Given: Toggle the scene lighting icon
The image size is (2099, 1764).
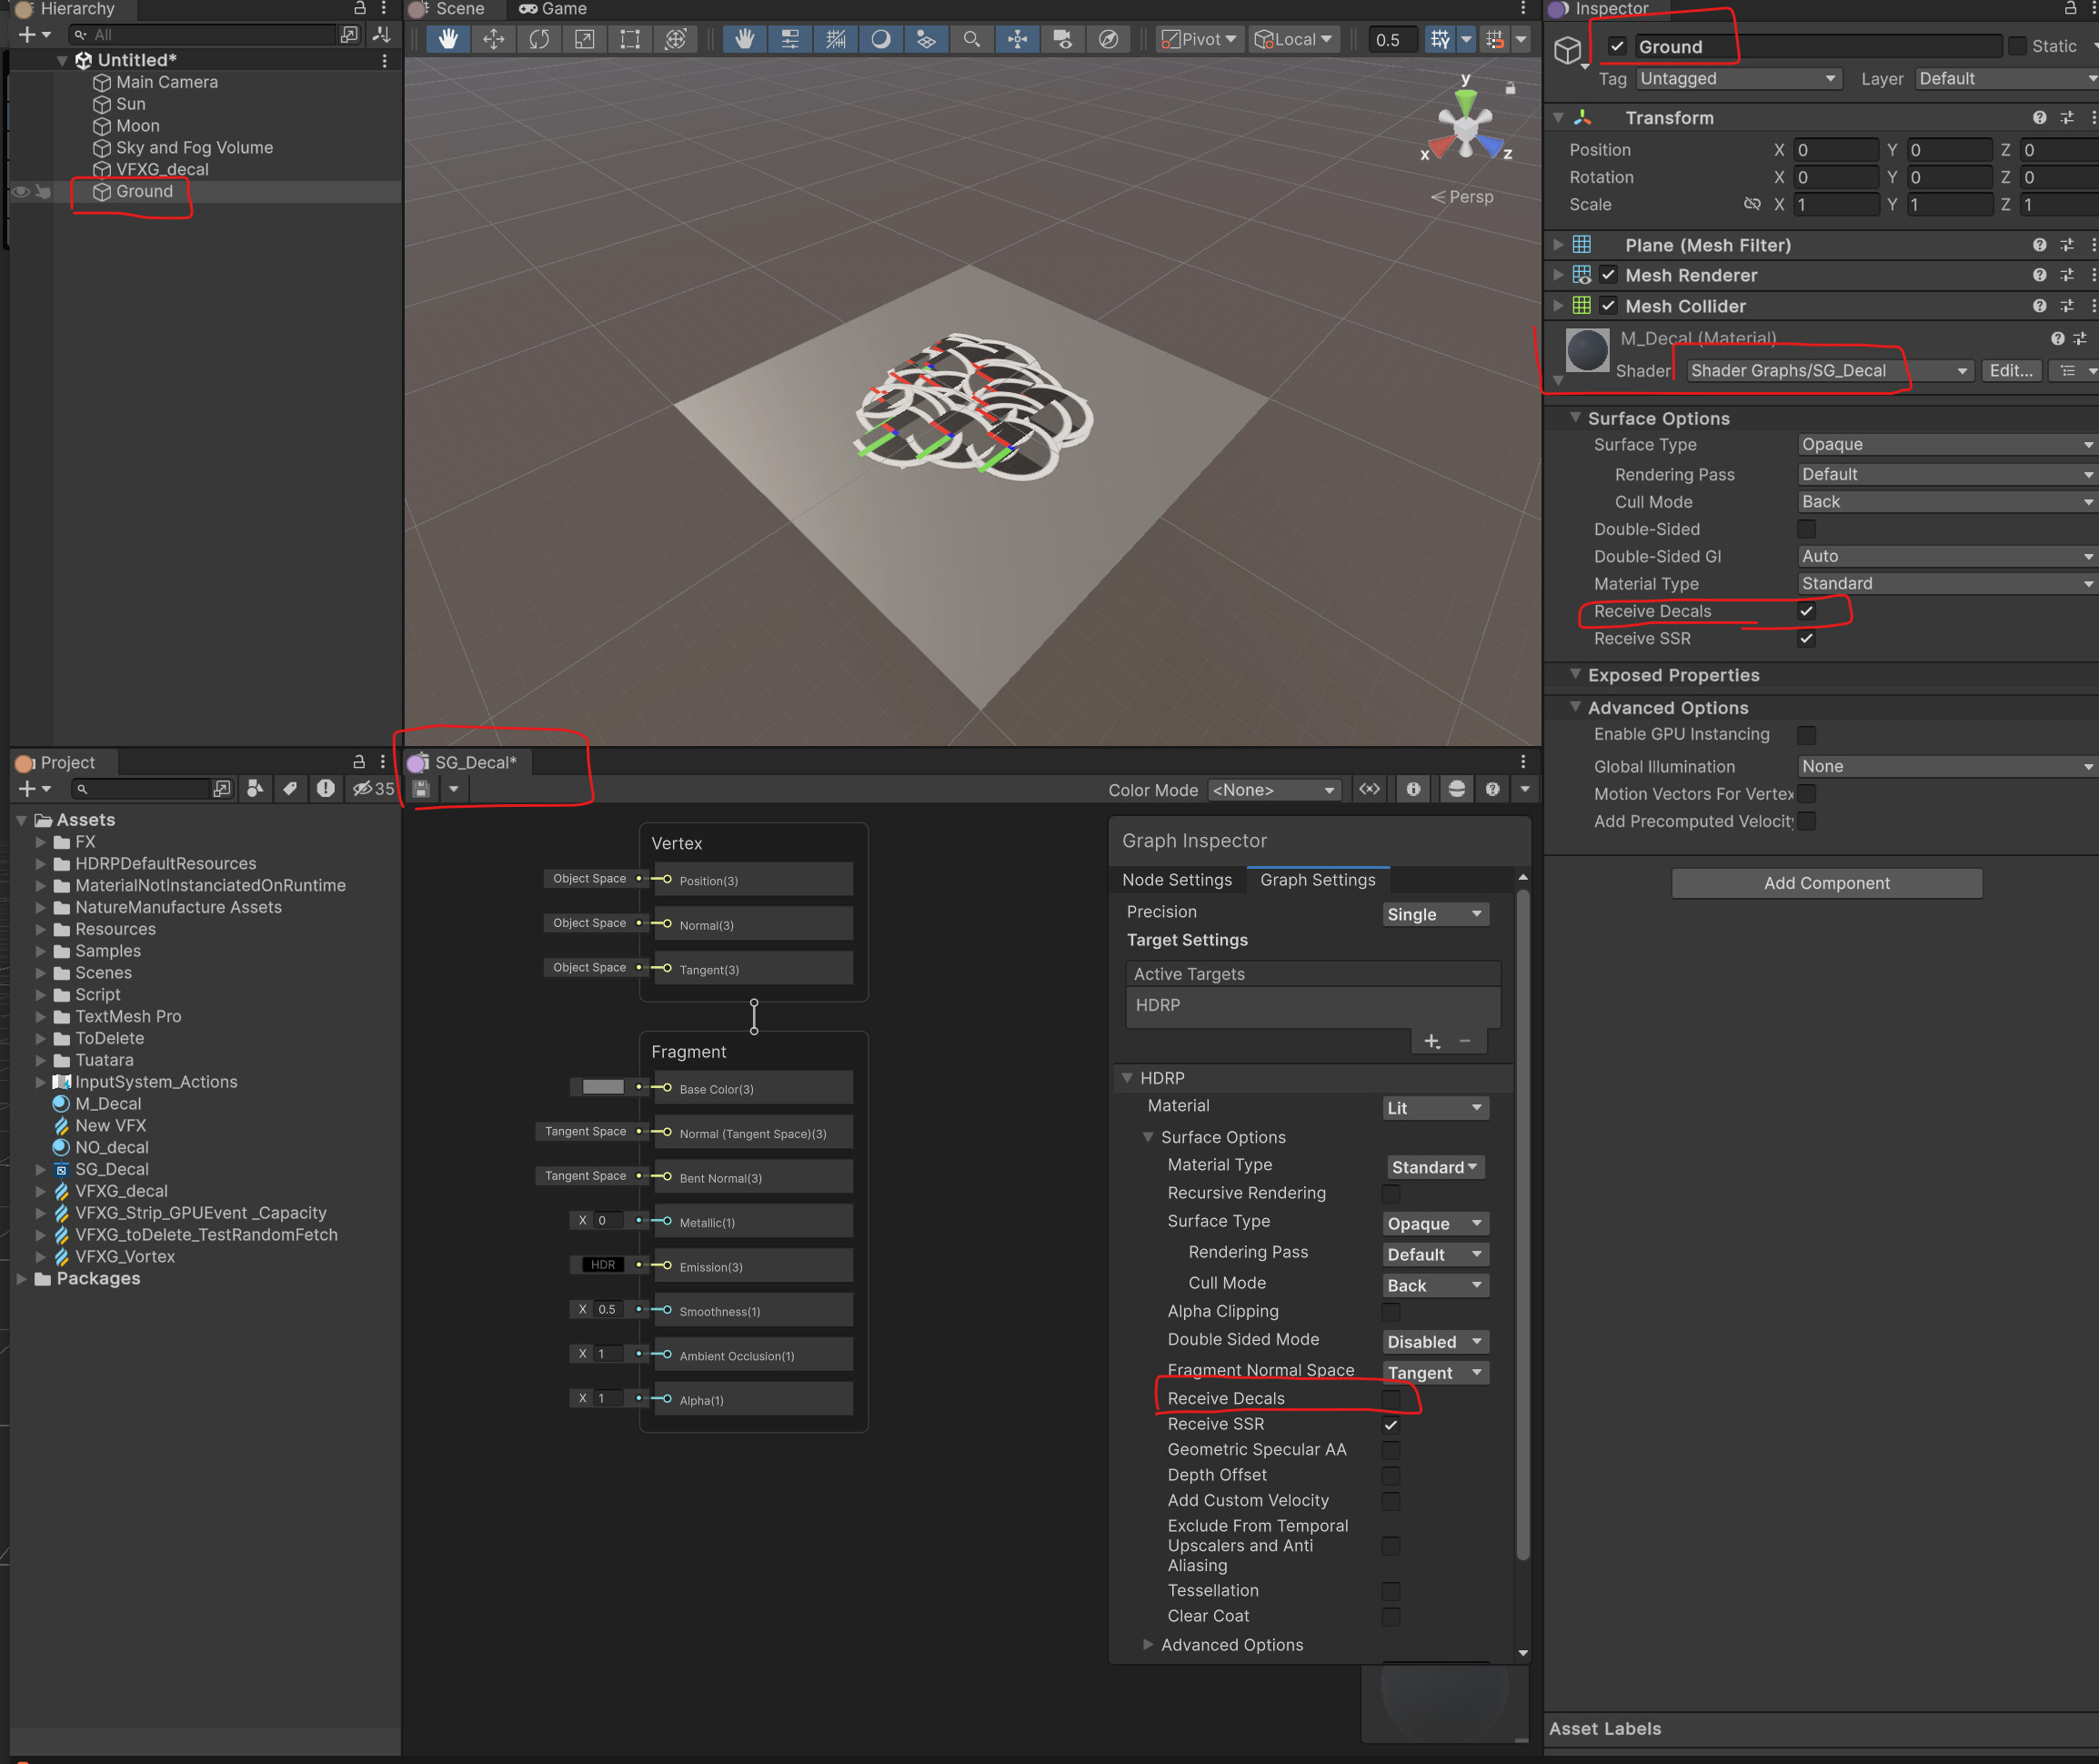Looking at the screenshot, I should 879,39.
